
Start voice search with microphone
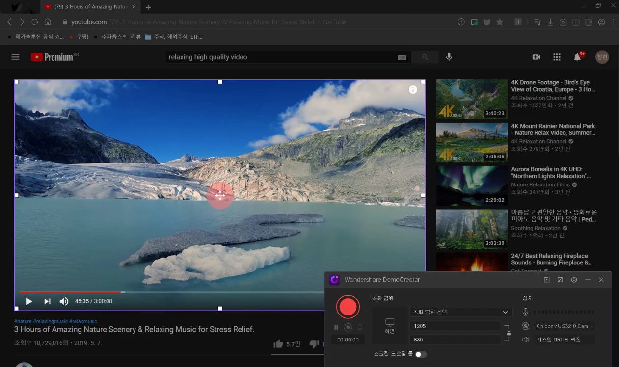point(449,57)
